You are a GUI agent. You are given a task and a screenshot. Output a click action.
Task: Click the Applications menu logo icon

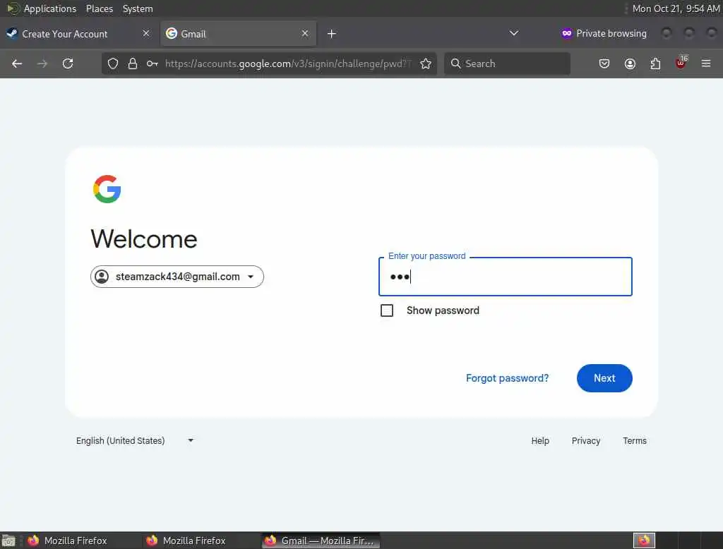pos(13,8)
